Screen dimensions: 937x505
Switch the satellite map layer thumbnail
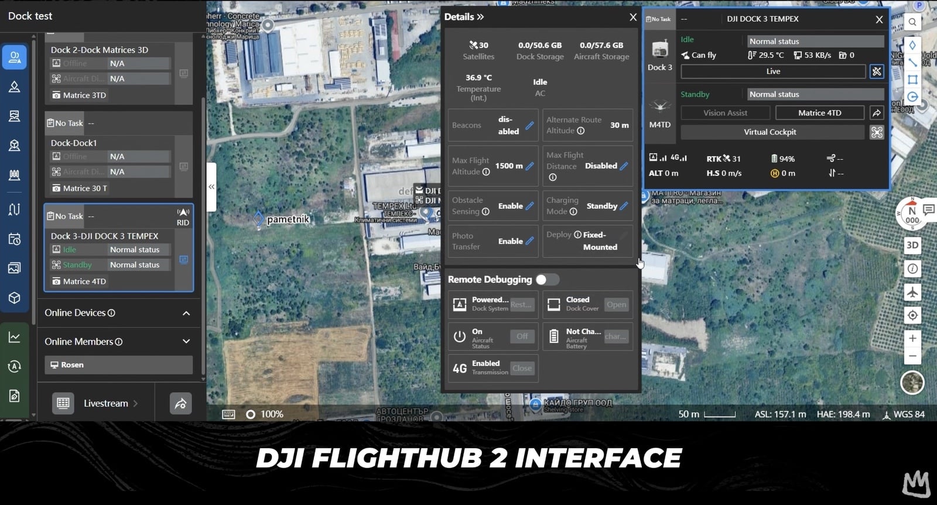coord(912,383)
